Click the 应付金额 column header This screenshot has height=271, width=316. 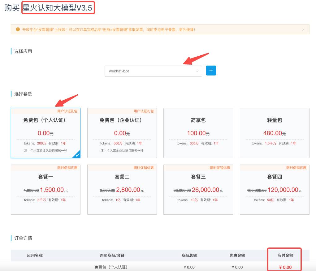[x=285, y=255]
